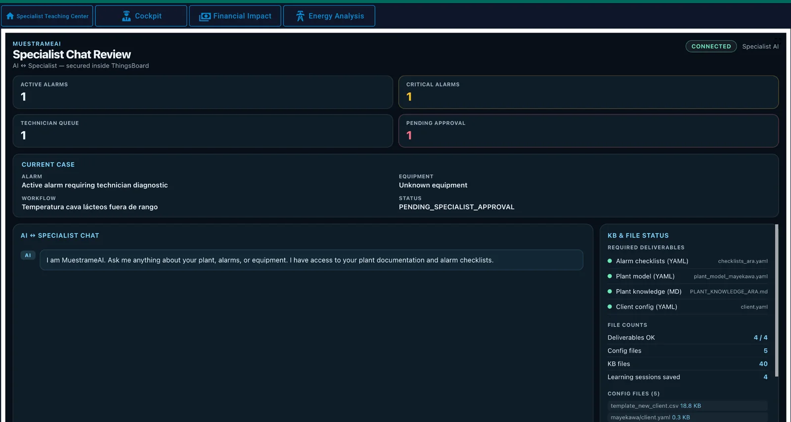791x422 pixels.
Task: Select the Technician Queue card
Action: [203, 131]
